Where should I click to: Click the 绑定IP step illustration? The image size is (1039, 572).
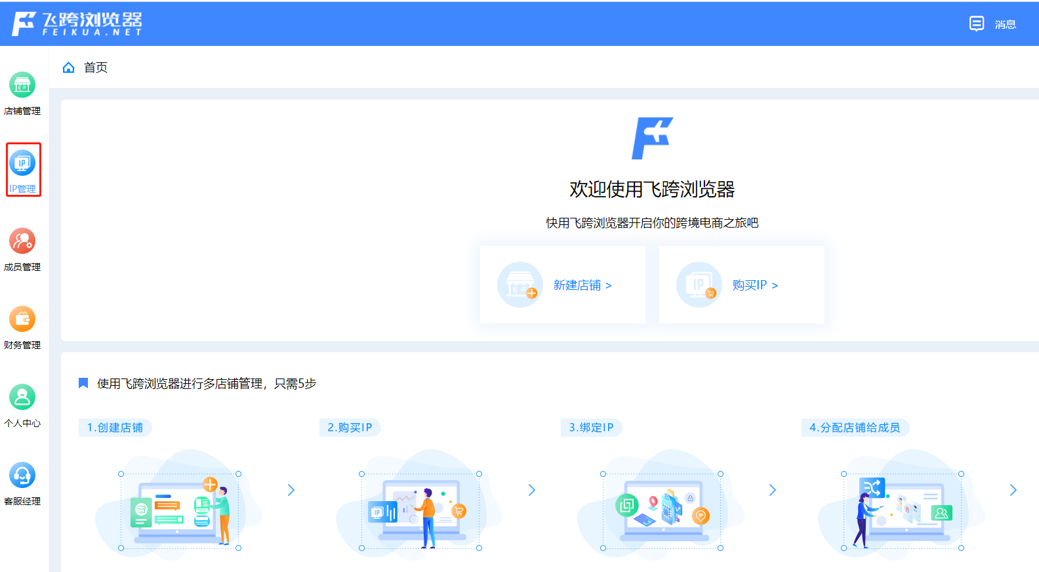point(661,504)
